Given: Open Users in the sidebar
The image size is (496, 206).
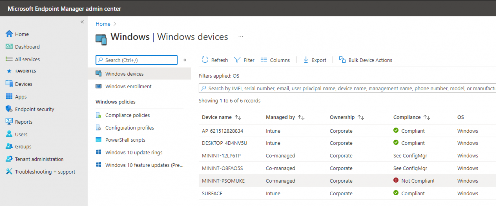Looking at the screenshot, I should click(x=17, y=134).
